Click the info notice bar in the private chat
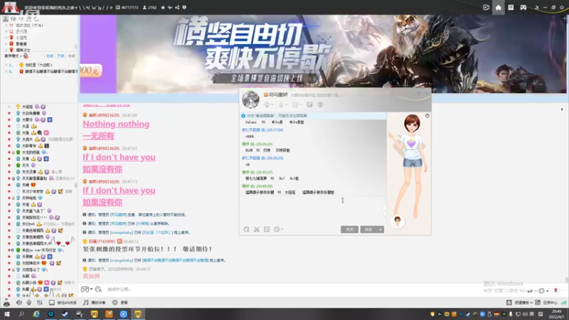569x320 pixels. pos(313,116)
